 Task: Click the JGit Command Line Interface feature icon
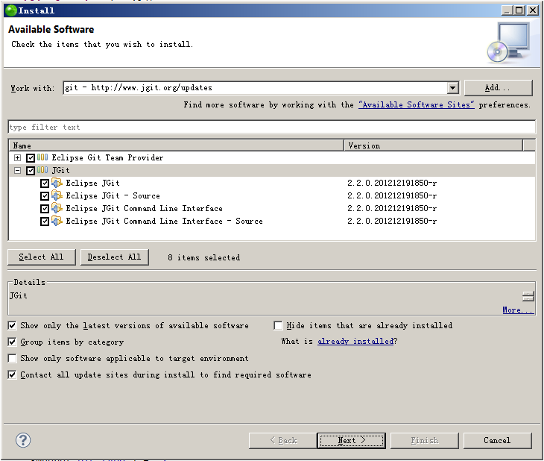[57, 208]
